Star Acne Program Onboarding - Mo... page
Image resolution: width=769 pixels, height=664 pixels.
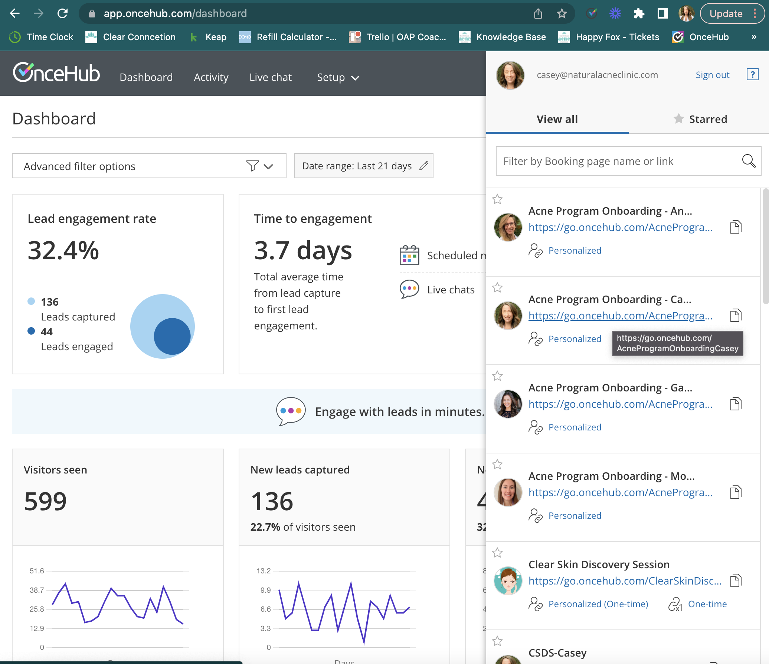[x=497, y=465]
